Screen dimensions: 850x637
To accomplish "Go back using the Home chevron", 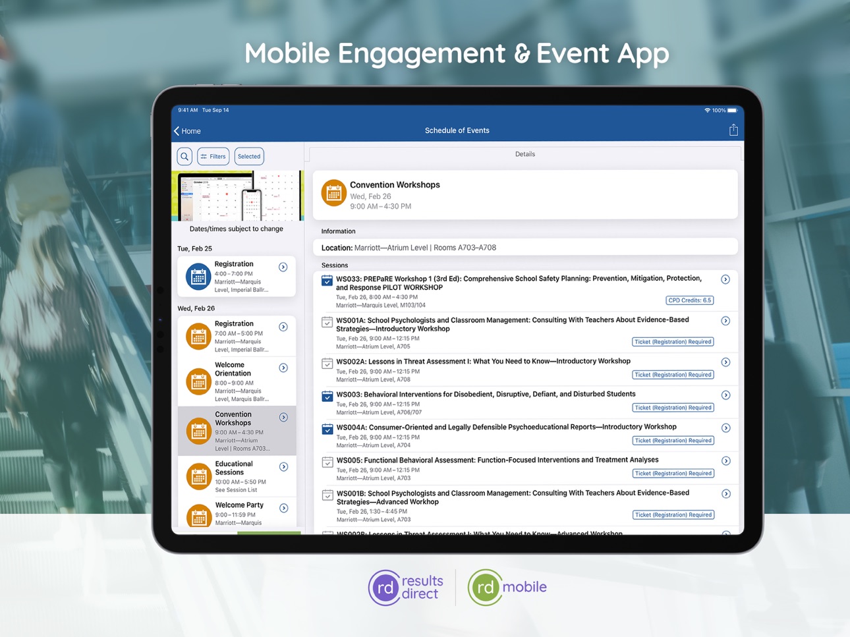I will click(188, 131).
